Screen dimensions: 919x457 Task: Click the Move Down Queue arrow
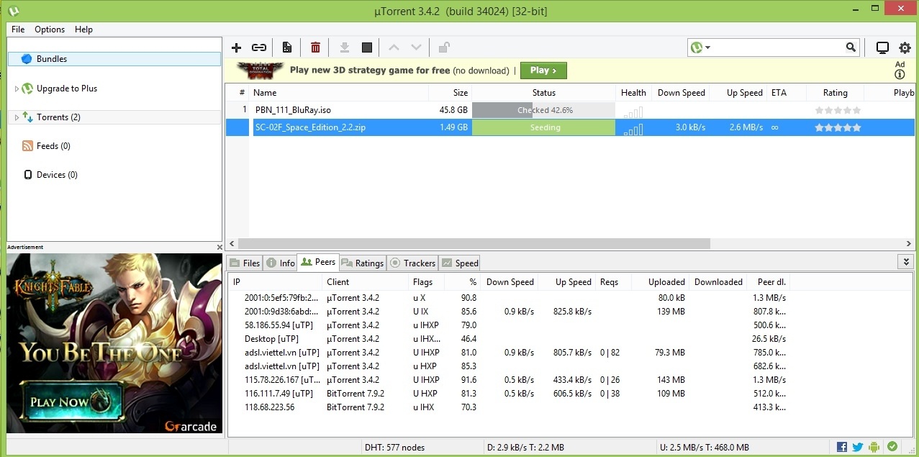(x=416, y=47)
